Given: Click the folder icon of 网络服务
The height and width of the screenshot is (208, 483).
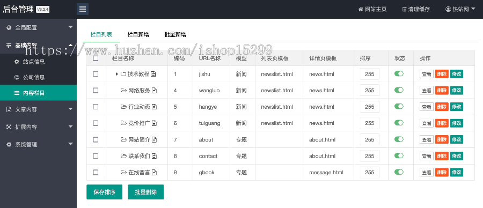Looking at the screenshot, I should 123,90.
